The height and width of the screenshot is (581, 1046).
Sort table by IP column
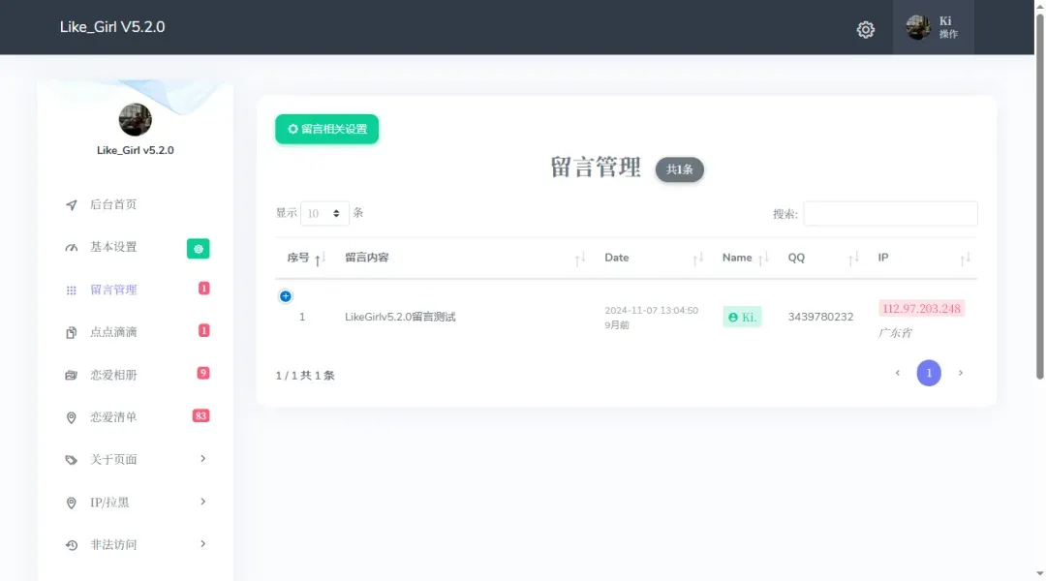click(x=923, y=259)
